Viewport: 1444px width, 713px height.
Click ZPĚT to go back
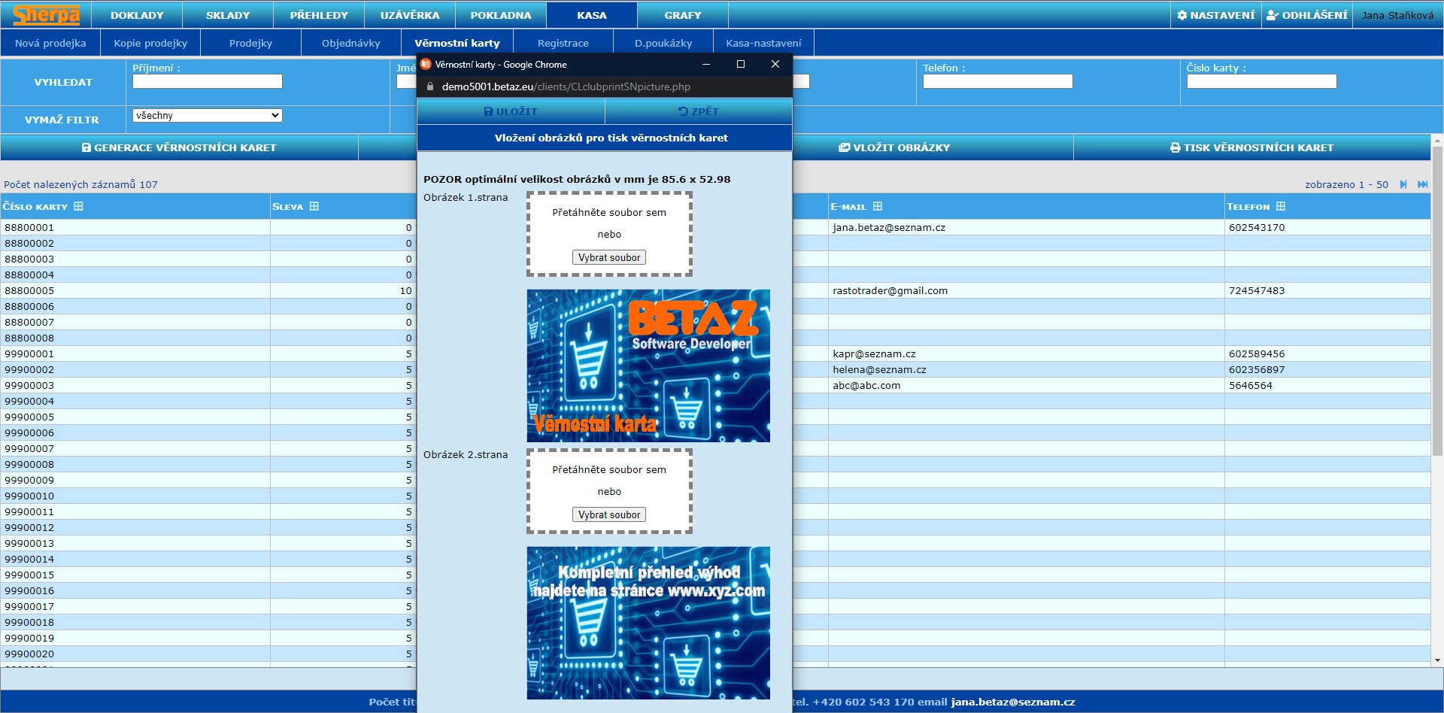[x=698, y=111]
